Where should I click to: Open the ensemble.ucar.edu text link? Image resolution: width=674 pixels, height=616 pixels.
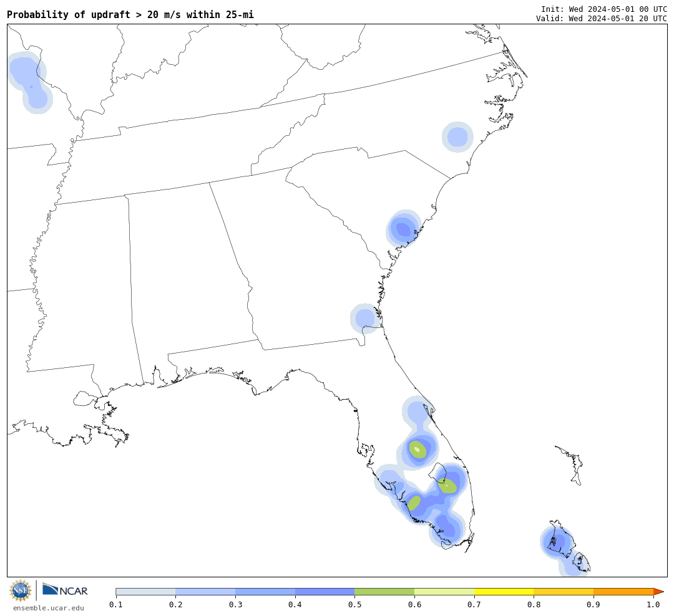(49, 608)
